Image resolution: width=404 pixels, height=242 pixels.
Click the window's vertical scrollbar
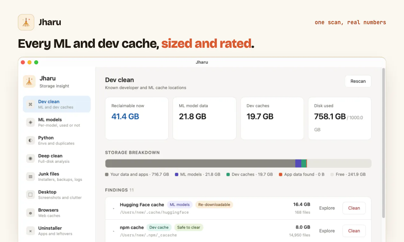point(384,143)
